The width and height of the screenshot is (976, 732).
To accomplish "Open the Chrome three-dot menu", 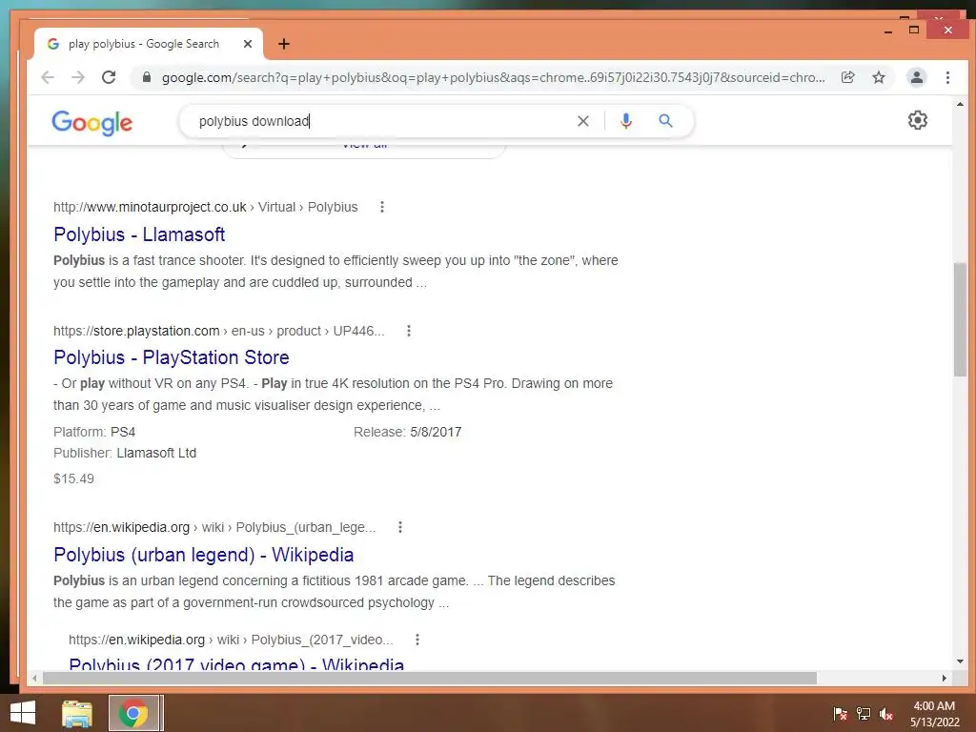I will tap(947, 77).
